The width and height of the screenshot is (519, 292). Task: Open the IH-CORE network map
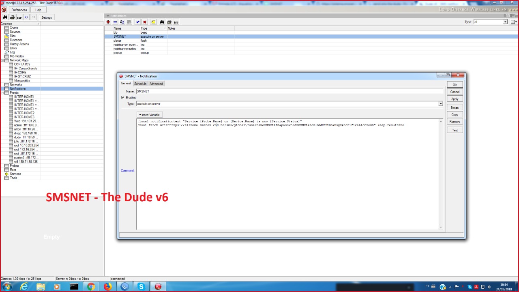coord(20,73)
